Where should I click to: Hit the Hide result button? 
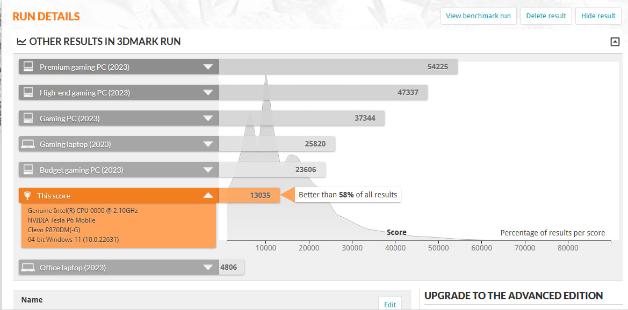(598, 16)
